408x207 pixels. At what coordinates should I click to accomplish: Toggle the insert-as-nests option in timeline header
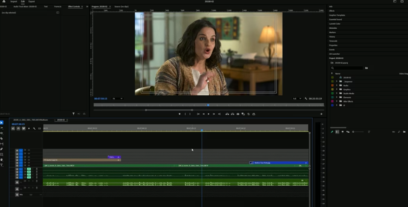[x=13, y=129]
